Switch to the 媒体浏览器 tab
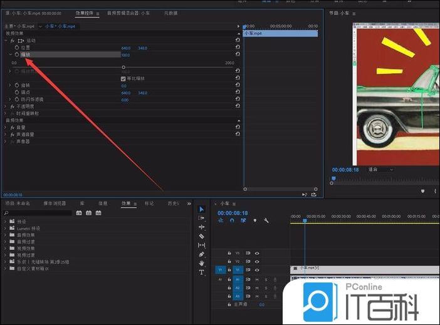 [x=55, y=204]
